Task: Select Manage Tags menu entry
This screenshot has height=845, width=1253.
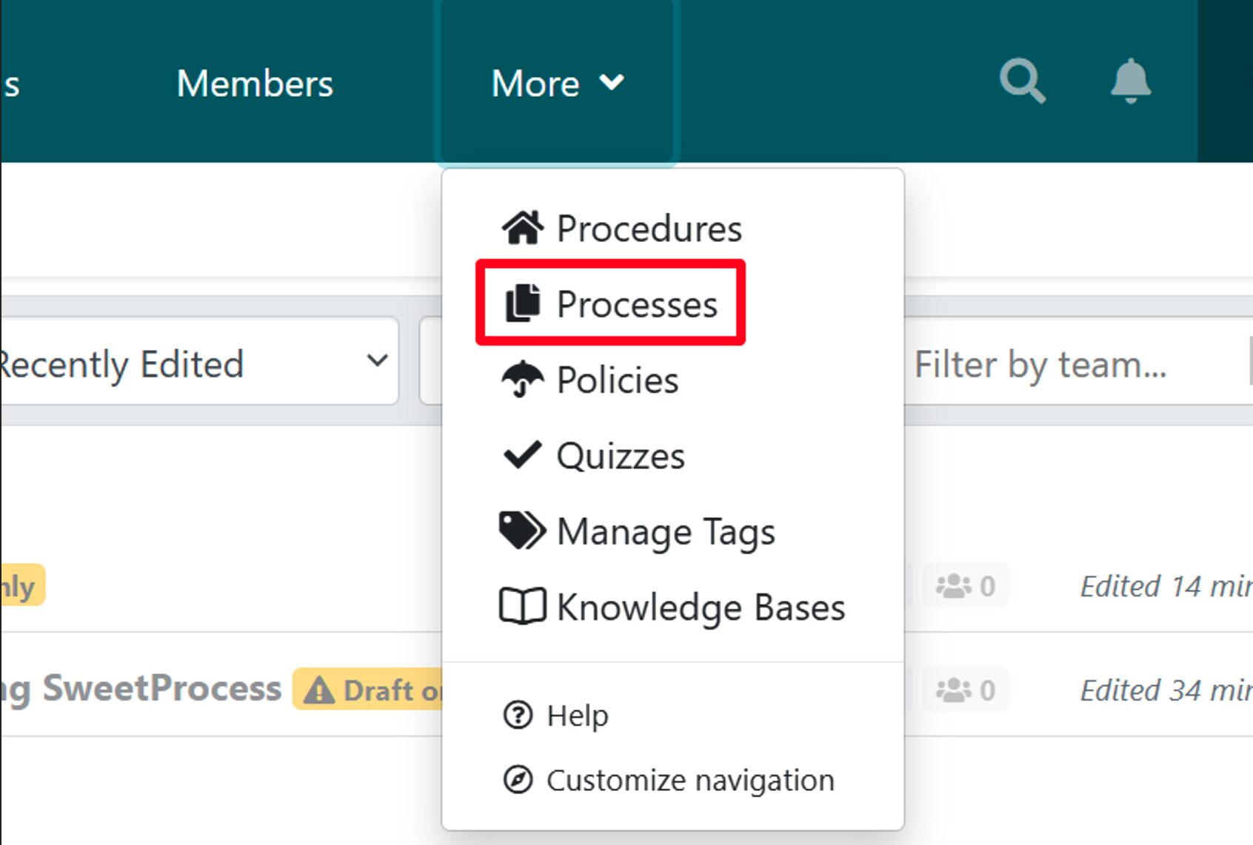Action: click(666, 531)
